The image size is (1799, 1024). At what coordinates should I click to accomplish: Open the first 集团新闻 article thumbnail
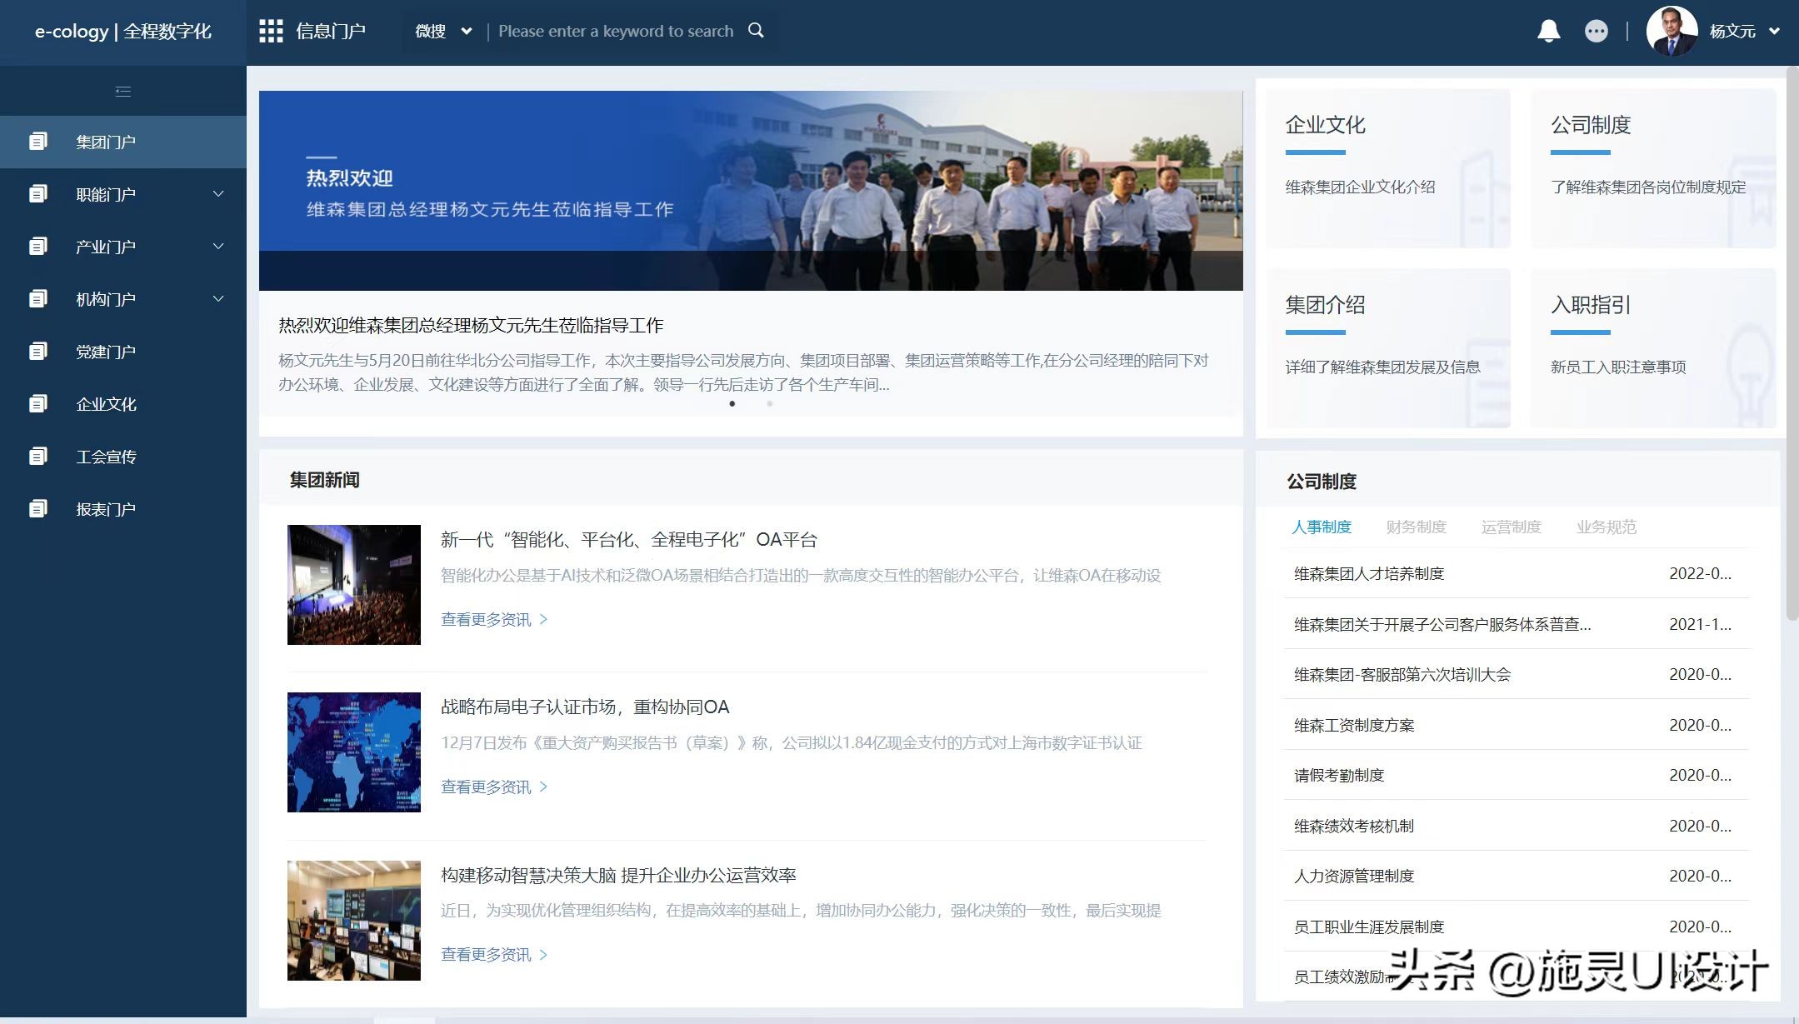point(353,584)
